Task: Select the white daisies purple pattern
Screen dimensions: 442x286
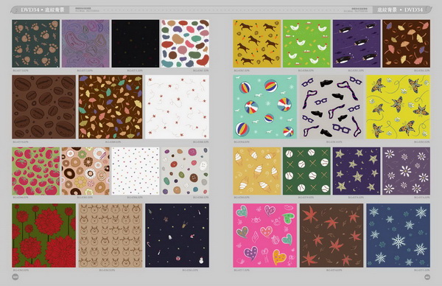Action: (406, 171)
